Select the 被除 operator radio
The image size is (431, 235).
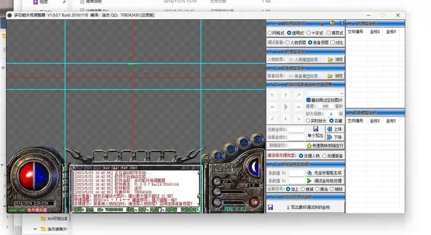click(337, 189)
